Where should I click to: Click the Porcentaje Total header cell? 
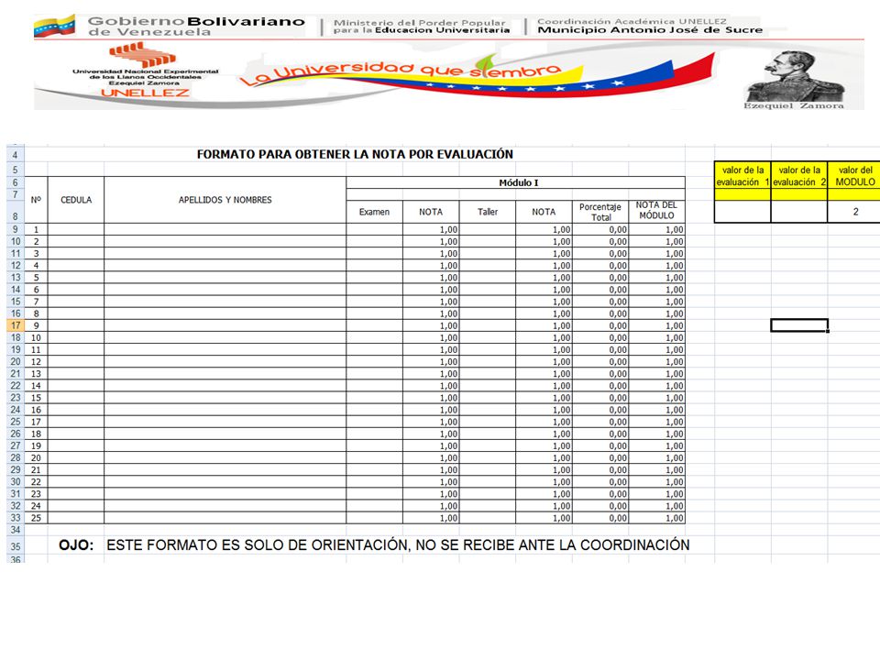point(599,212)
